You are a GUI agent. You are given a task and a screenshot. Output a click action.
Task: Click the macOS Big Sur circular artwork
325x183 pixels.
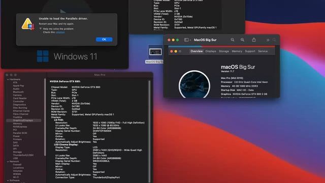pos(194,84)
